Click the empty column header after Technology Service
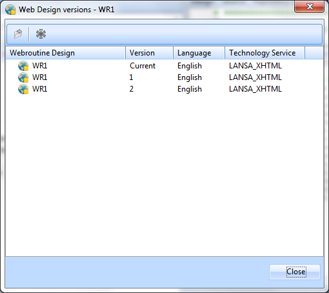Viewport: 329px width, 293px height. click(314, 53)
